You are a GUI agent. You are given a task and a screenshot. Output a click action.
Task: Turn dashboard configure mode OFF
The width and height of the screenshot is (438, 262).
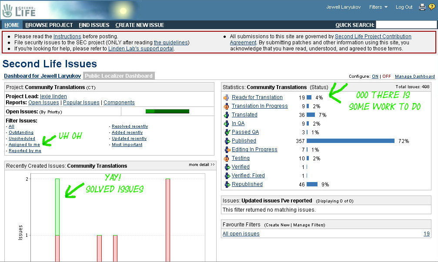coord(386,76)
